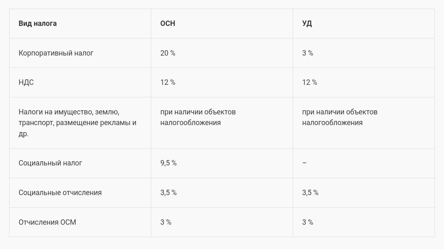444x249 pixels.
Task: Click 3,5 % in the ОСН column
Action: 169,193
